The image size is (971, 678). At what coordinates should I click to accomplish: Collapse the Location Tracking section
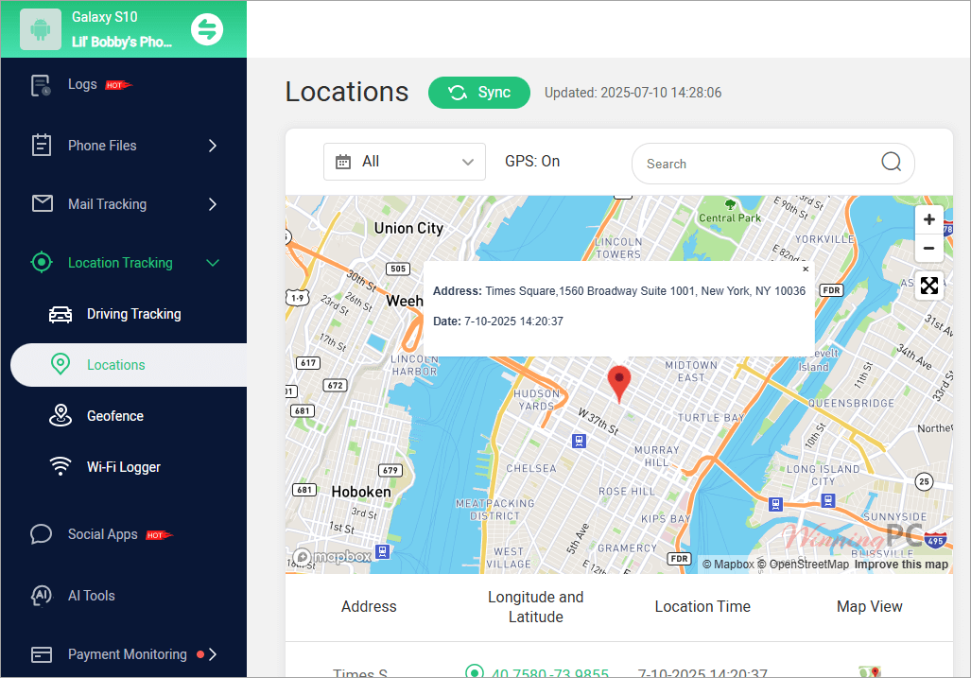click(213, 263)
